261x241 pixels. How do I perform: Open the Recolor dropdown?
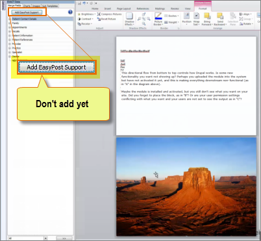click(x=85, y=24)
